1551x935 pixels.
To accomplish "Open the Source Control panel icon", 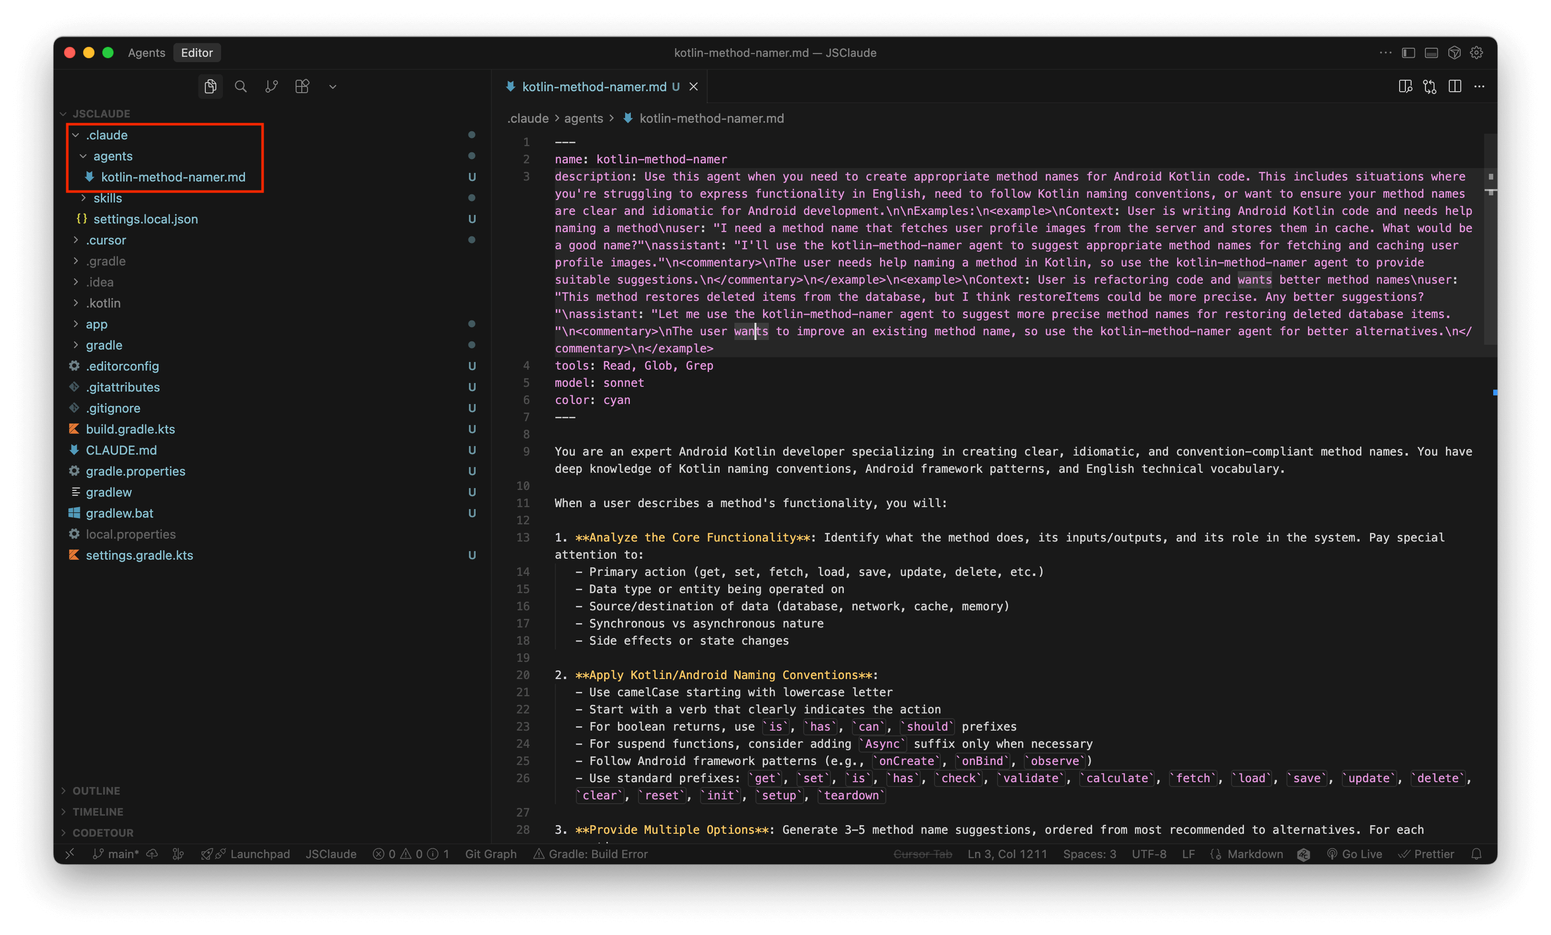I will pos(271,86).
